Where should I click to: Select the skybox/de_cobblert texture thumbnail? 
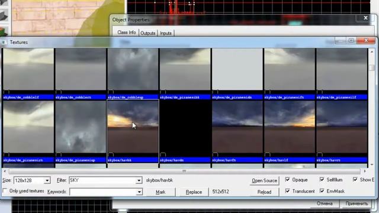point(81,69)
